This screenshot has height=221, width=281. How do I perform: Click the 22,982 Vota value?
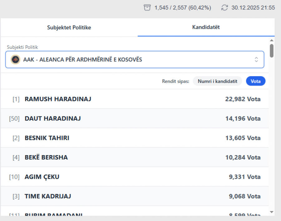(x=243, y=99)
